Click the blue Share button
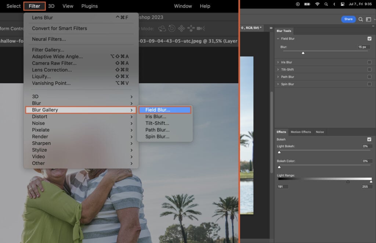The height and width of the screenshot is (243, 376). [x=348, y=19]
